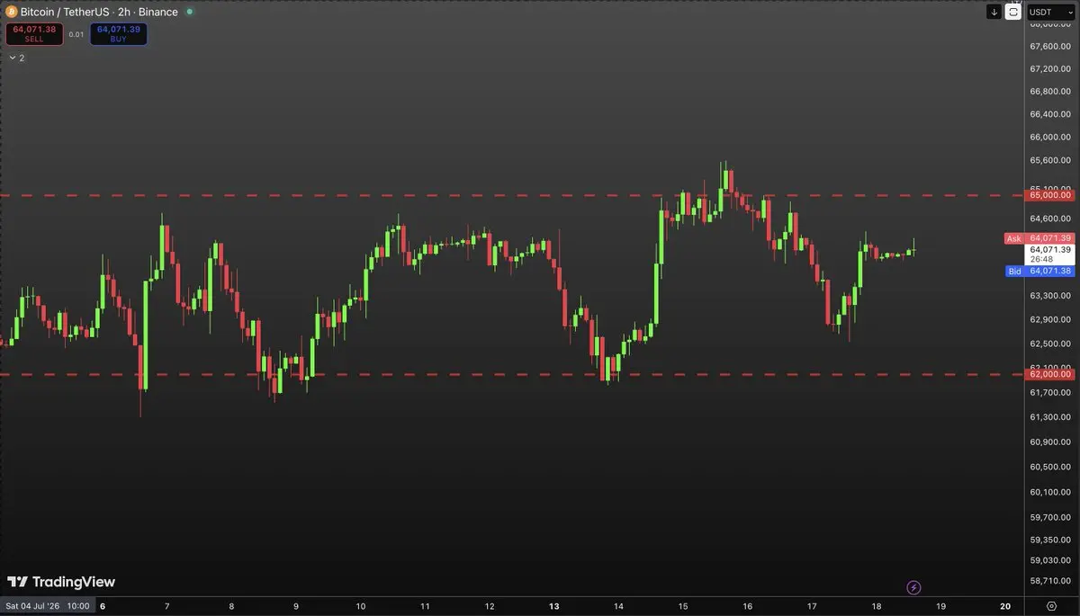Click the 67,600.00 price scale value

point(1049,47)
